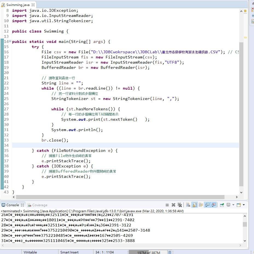Pin the Console view
The image size is (254, 254).
pos(222,205)
